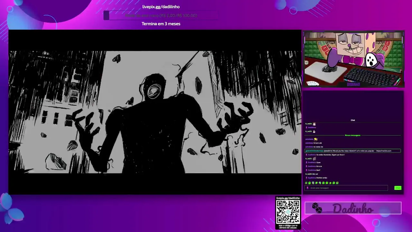Click the 'bão uai' message from A_na22
Screen dimensions: 412x232
315,174
